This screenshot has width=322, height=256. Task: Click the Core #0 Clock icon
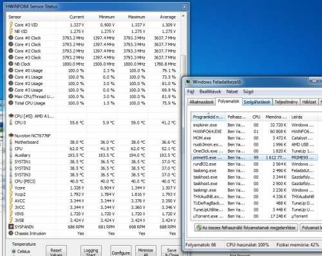tap(11, 38)
